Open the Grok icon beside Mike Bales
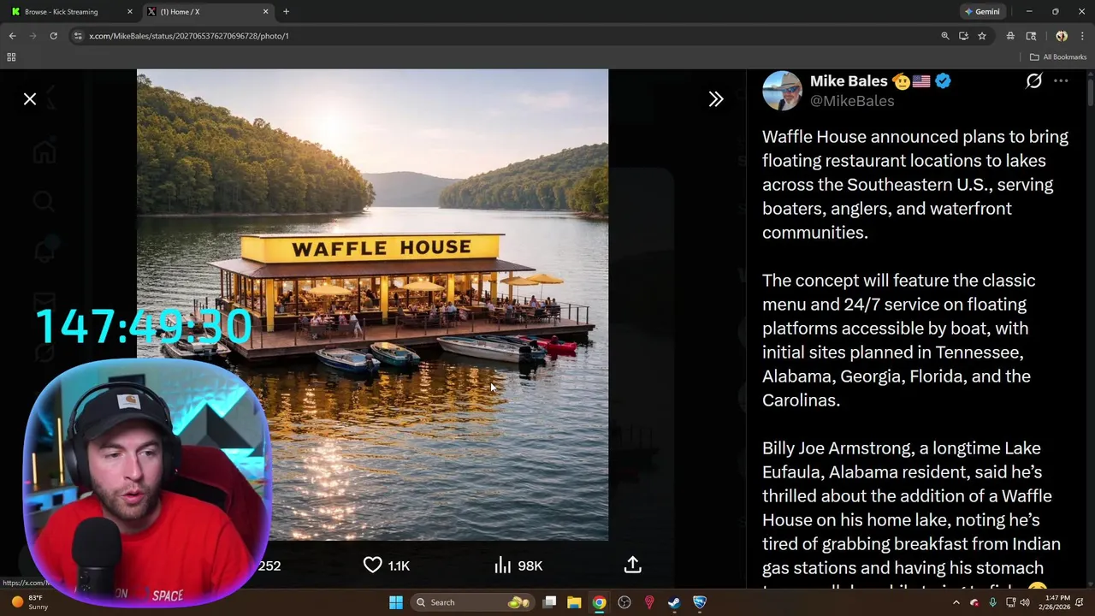The image size is (1095, 616). pos(1033,81)
